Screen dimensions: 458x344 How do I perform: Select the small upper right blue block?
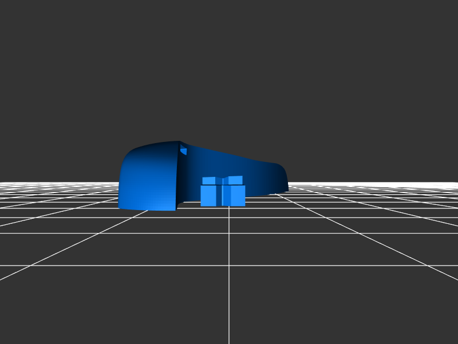235,180
